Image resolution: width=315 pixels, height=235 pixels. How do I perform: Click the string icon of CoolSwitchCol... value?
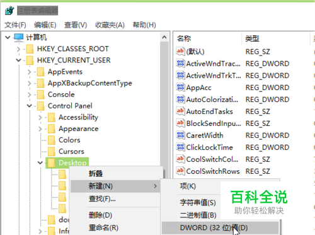click(180, 159)
